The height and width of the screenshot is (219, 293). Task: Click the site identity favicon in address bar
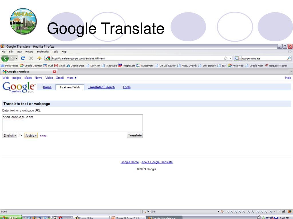click(48, 58)
